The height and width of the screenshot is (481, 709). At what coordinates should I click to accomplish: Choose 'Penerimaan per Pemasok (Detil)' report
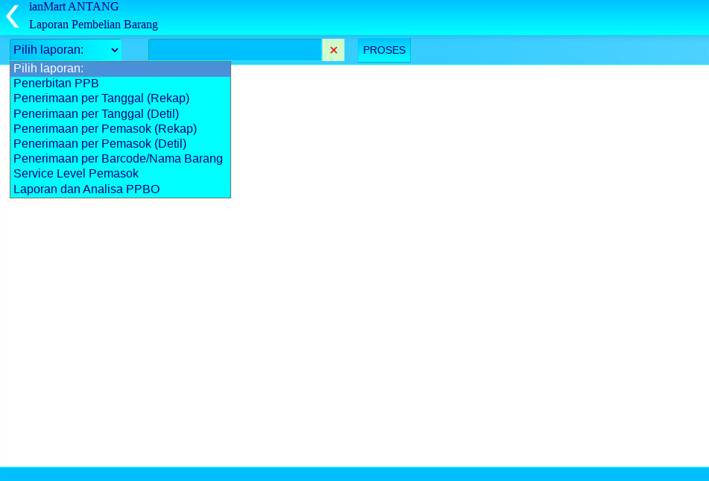(100, 143)
